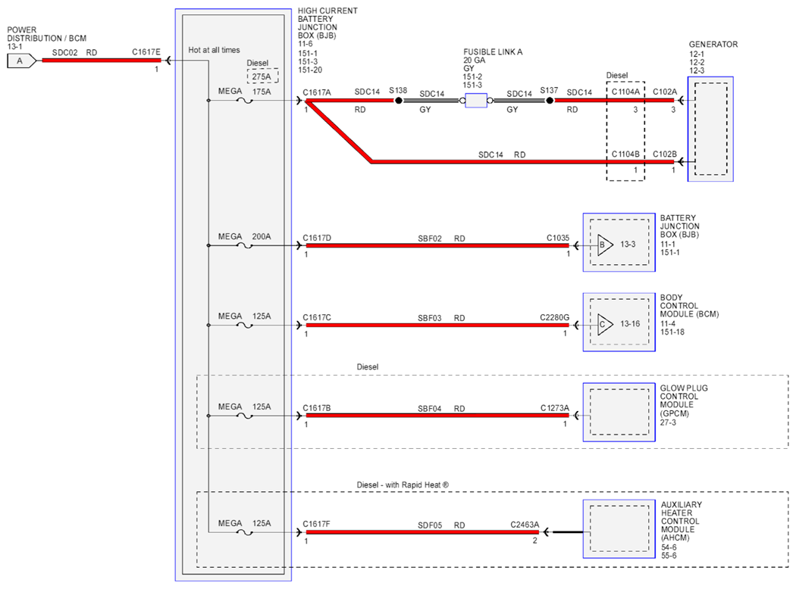
Task: Open the 13-3 page reference link
Action: [628, 245]
